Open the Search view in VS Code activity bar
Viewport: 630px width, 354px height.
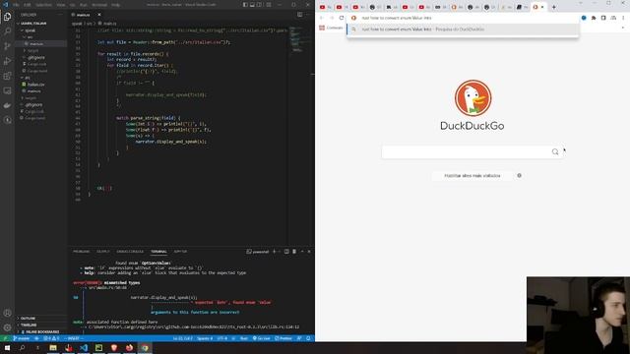click(x=7, y=31)
